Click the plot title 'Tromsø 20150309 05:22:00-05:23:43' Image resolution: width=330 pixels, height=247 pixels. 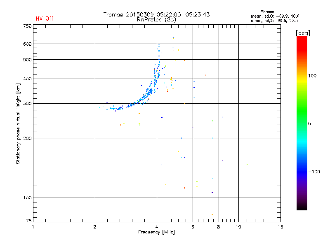156,14
